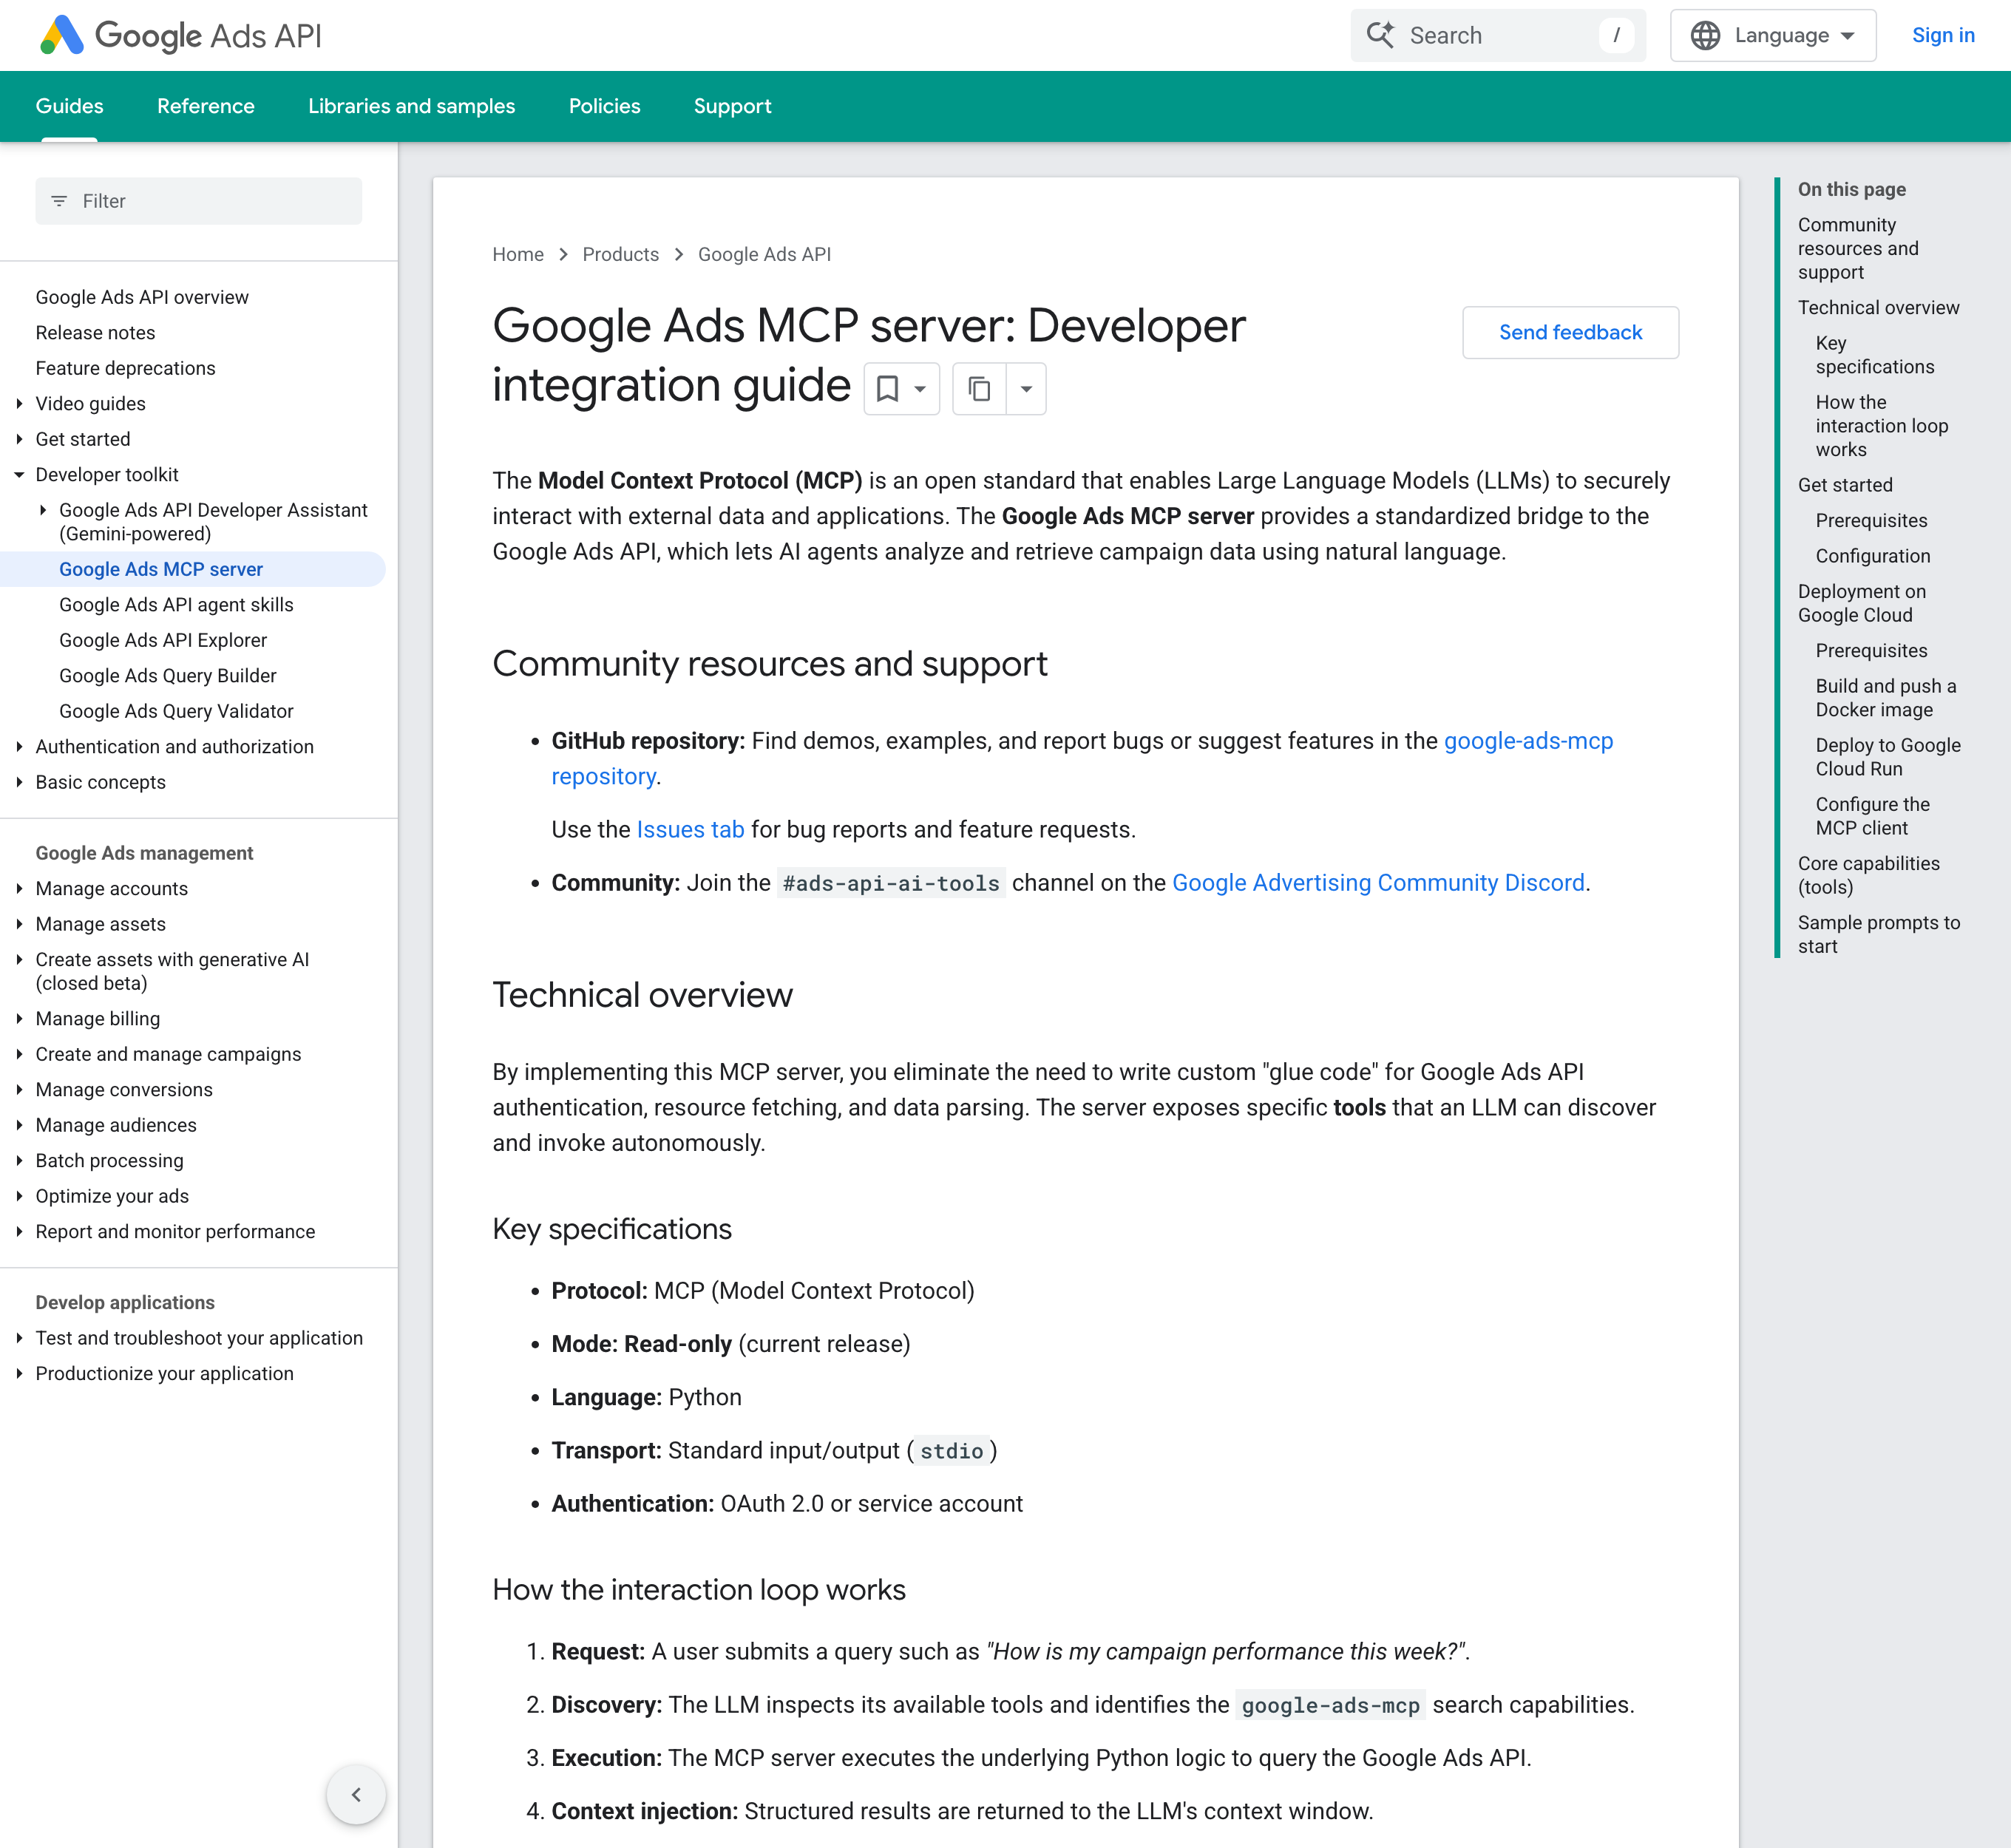Click Home in the breadcrumb

coord(518,254)
